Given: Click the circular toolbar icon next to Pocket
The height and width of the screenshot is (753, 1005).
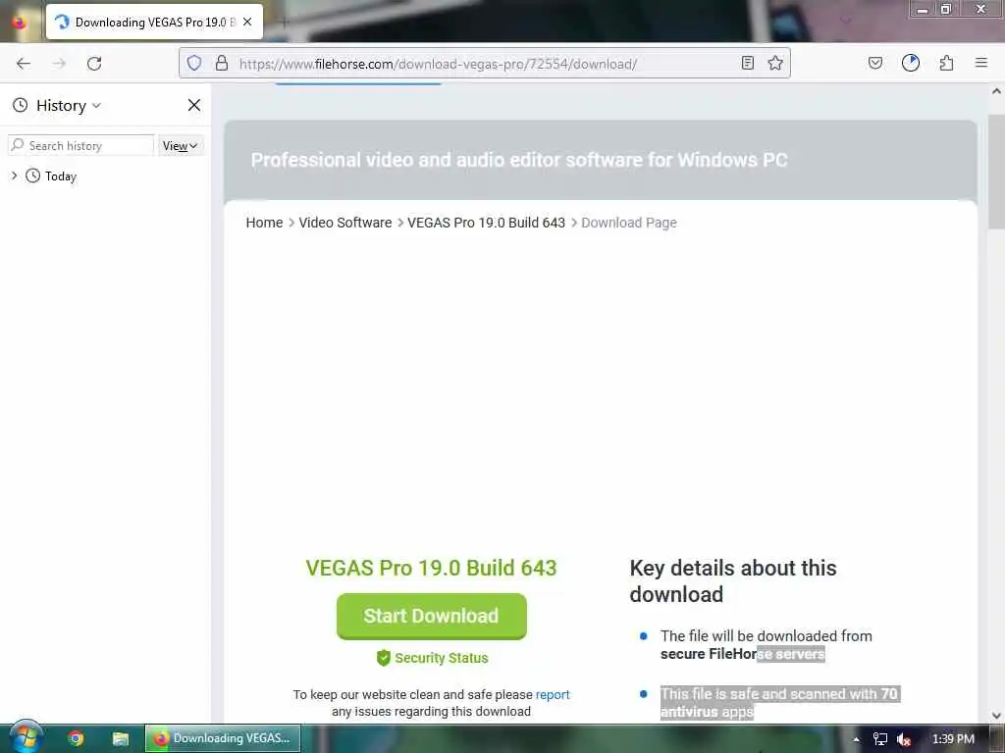Looking at the screenshot, I should (911, 63).
